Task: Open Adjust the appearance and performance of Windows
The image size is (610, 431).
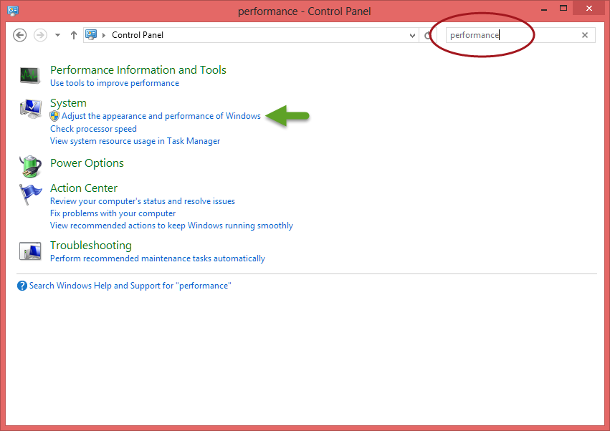Action: click(161, 116)
